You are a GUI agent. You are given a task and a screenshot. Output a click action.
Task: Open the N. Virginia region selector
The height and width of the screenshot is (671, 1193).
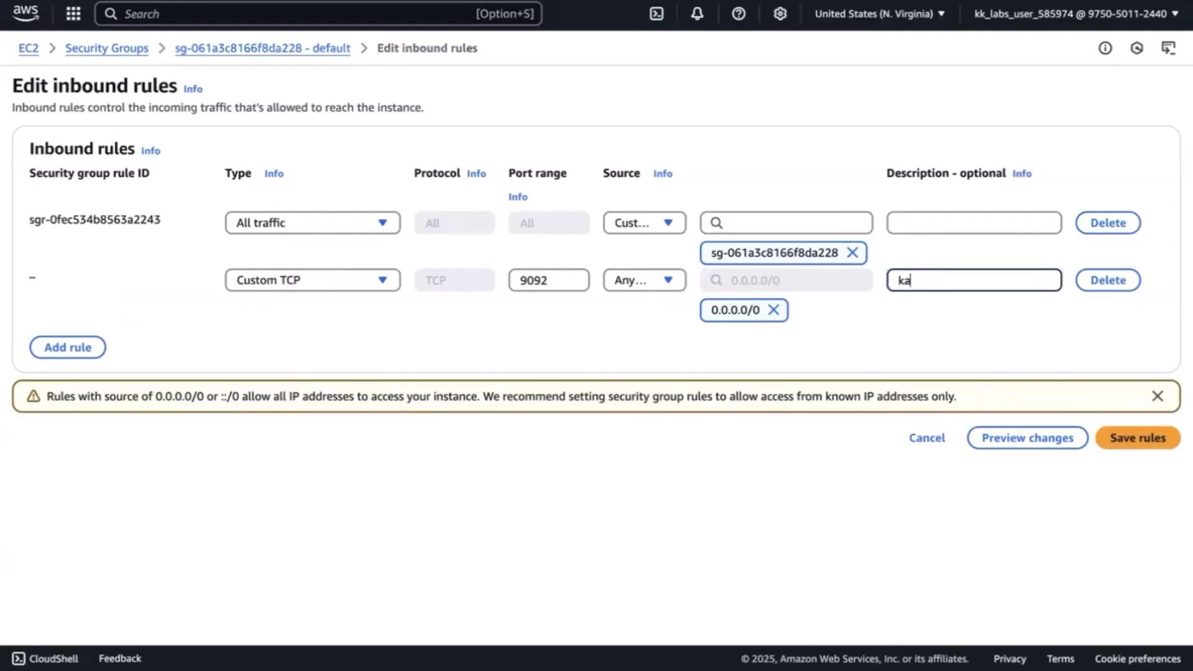coord(879,14)
